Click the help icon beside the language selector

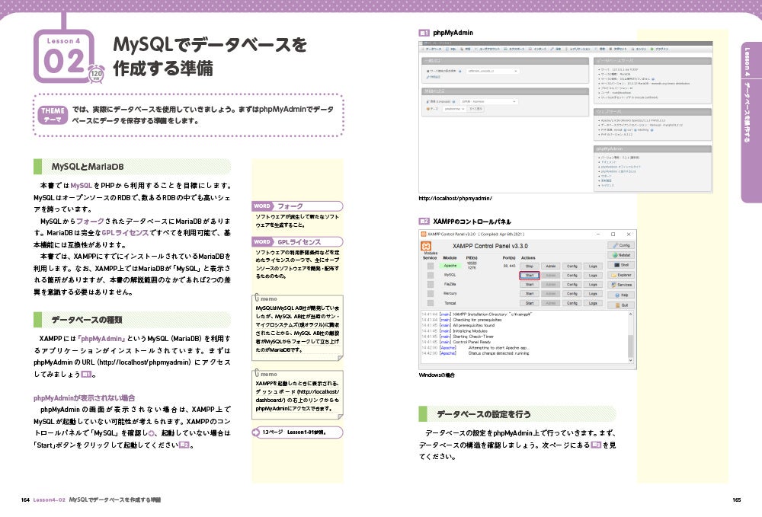tap(453, 101)
